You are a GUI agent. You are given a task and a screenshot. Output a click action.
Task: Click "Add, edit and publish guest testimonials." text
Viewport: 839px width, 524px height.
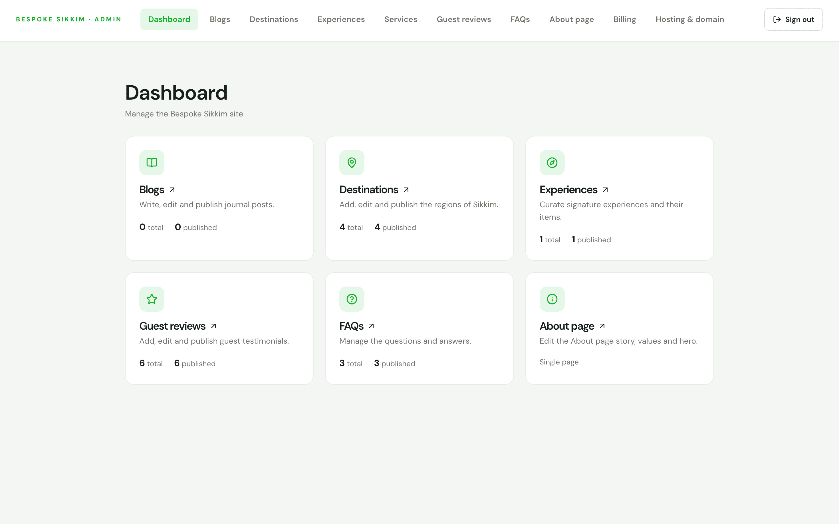coord(214,341)
